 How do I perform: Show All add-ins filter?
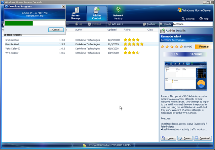click(x=78, y=24)
